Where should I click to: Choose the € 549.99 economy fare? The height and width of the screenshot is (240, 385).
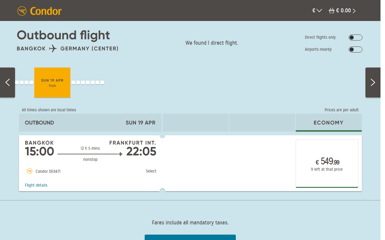pyautogui.click(x=327, y=163)
